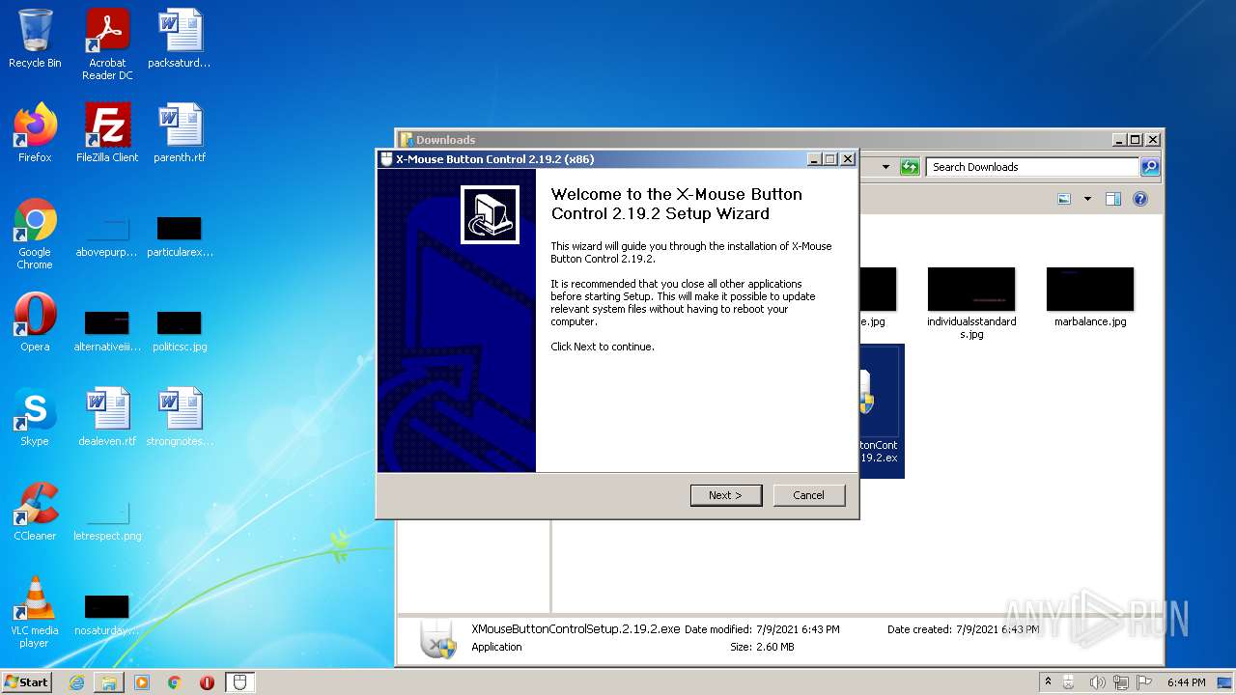1236x695 pixels.
Task: Select individualsstandards.jpg in Downloads
Action: (x=971, y=303)
